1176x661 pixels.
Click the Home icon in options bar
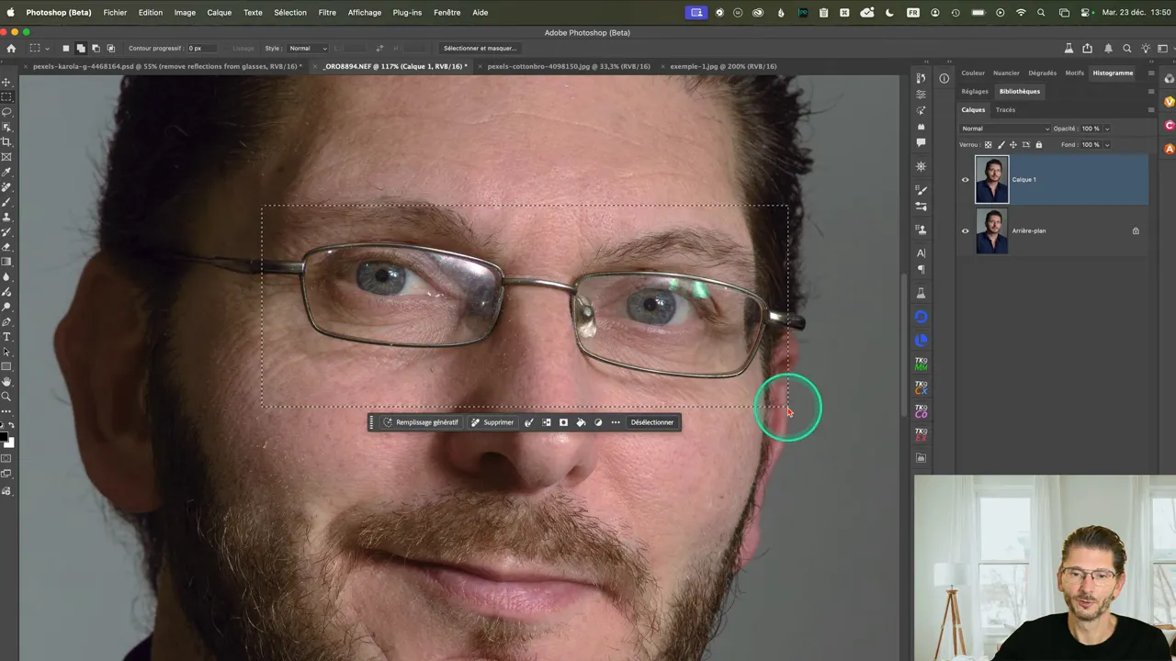[x=11, y=48]
